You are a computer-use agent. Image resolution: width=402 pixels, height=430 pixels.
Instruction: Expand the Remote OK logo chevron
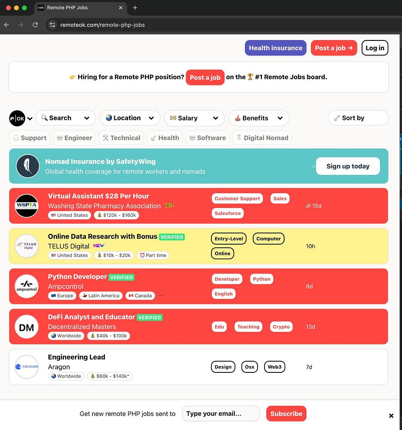30,119
